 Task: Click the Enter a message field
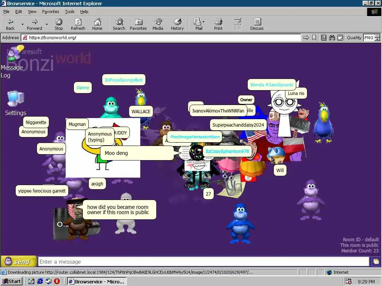(x=203, y=262)
